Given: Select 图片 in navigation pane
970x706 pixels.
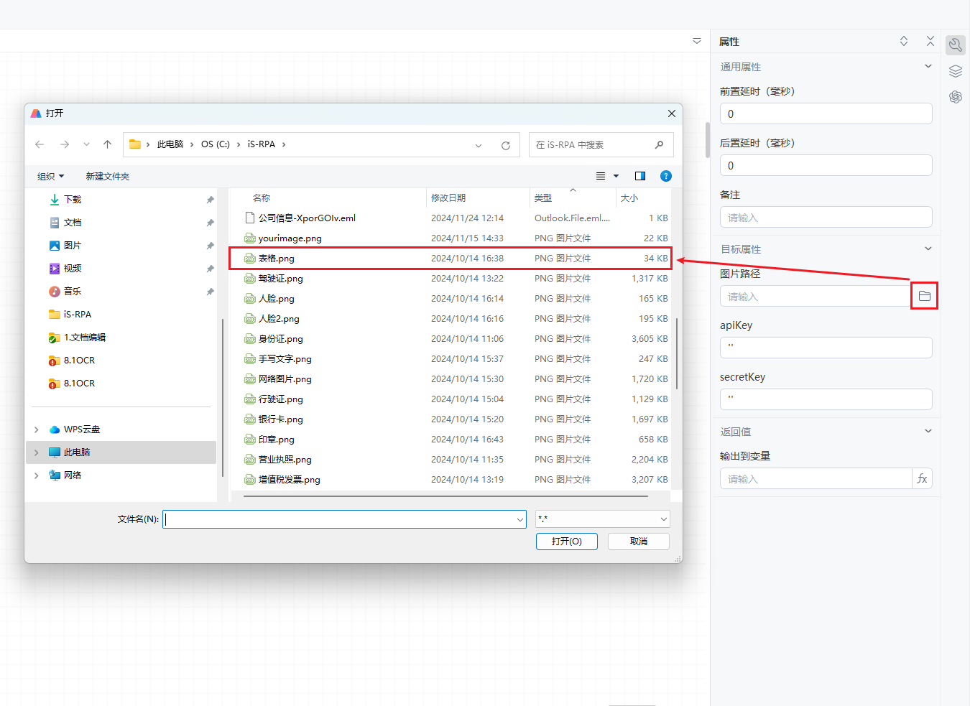Looking at the screenshot, I should 72,245.
